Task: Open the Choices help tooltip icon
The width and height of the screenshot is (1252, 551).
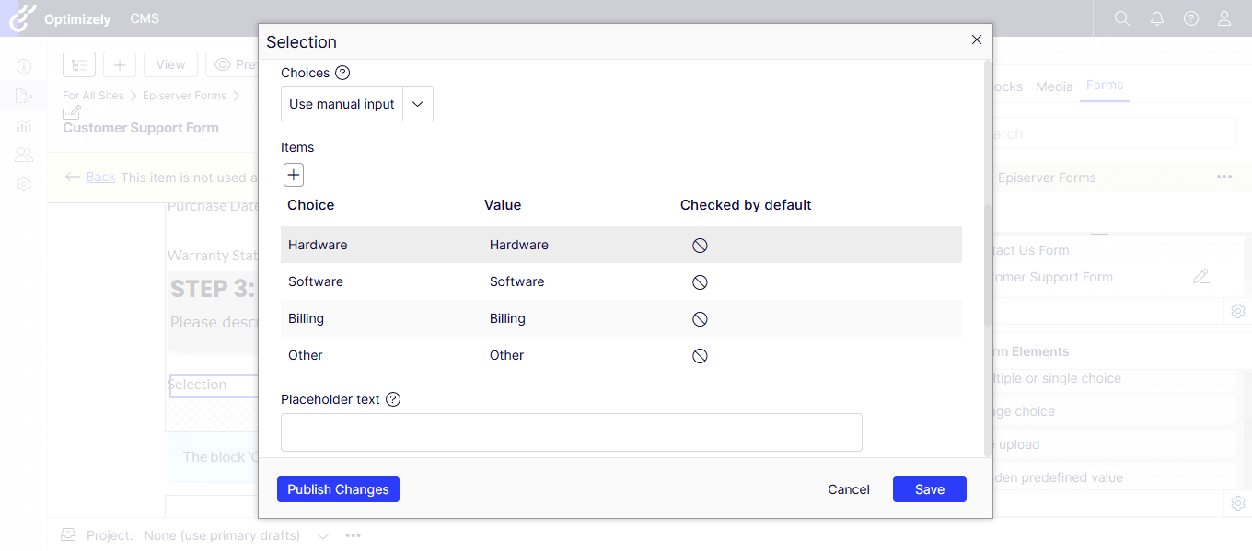Action: point(342,73)
